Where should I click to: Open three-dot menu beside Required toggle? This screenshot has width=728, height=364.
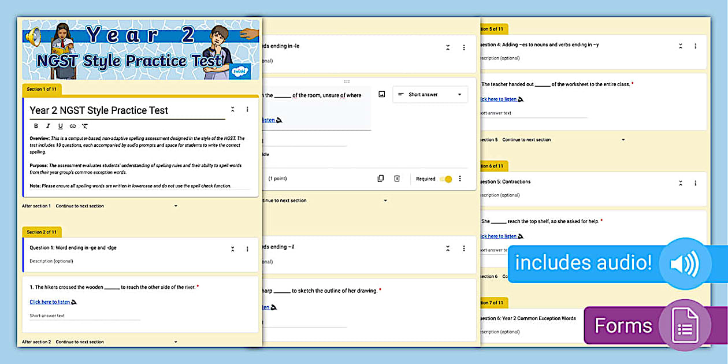coord(460,179)
